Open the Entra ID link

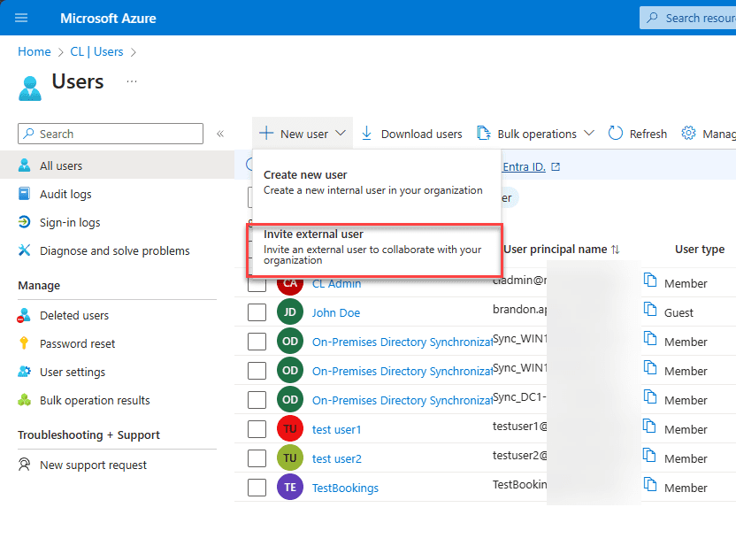coord(524,166)
